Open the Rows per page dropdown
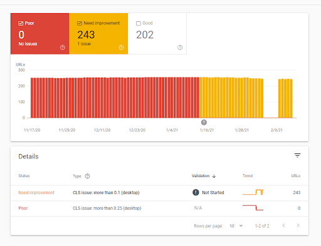 coord(236,226)
